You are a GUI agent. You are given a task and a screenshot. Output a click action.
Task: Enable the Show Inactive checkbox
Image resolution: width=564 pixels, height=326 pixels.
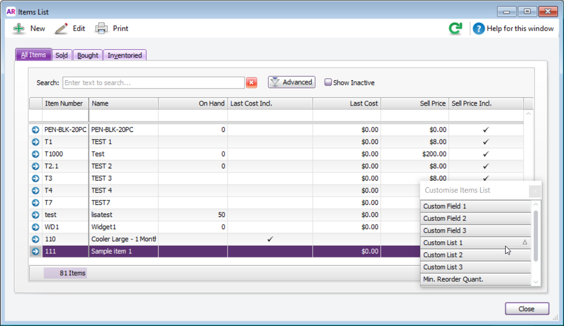click(x=328, y=82)
